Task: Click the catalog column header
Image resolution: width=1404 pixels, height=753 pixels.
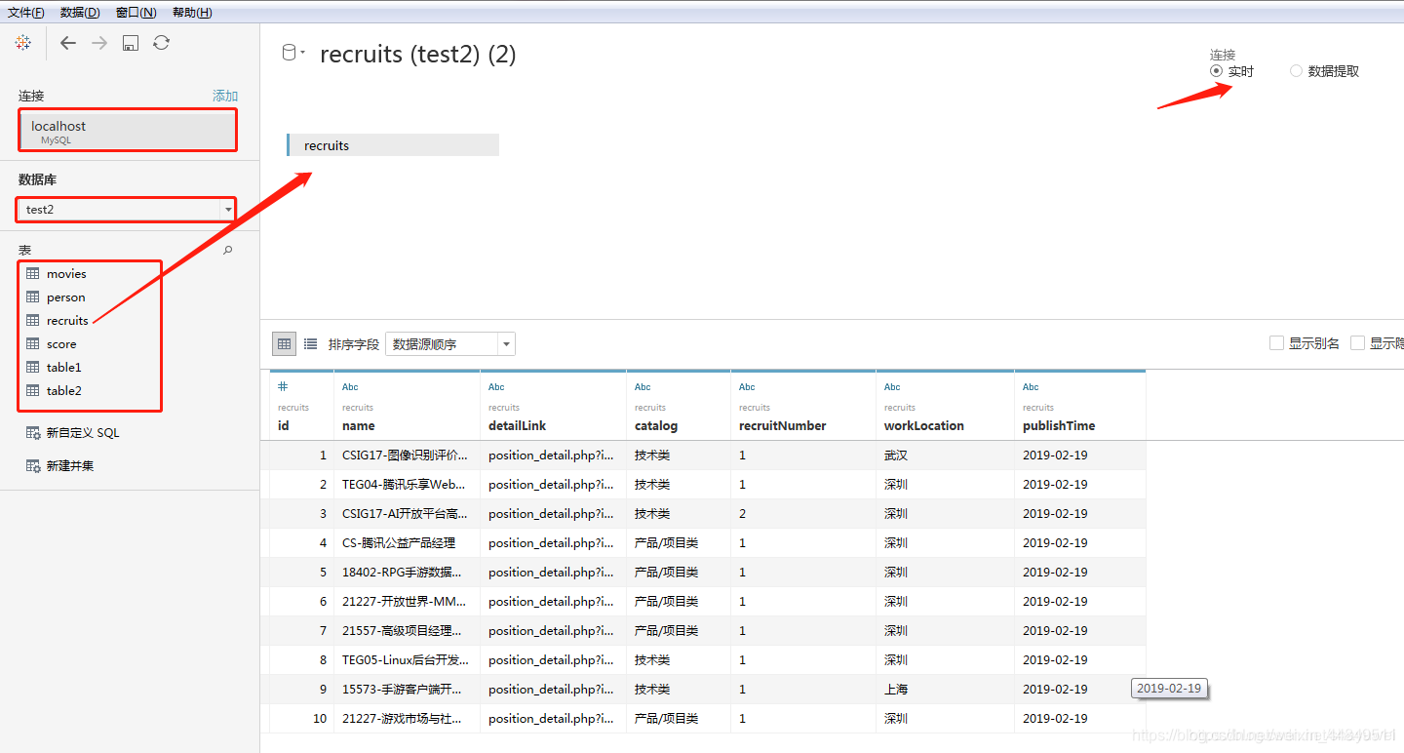Action: pyautogui.click(x=655, y=426)
